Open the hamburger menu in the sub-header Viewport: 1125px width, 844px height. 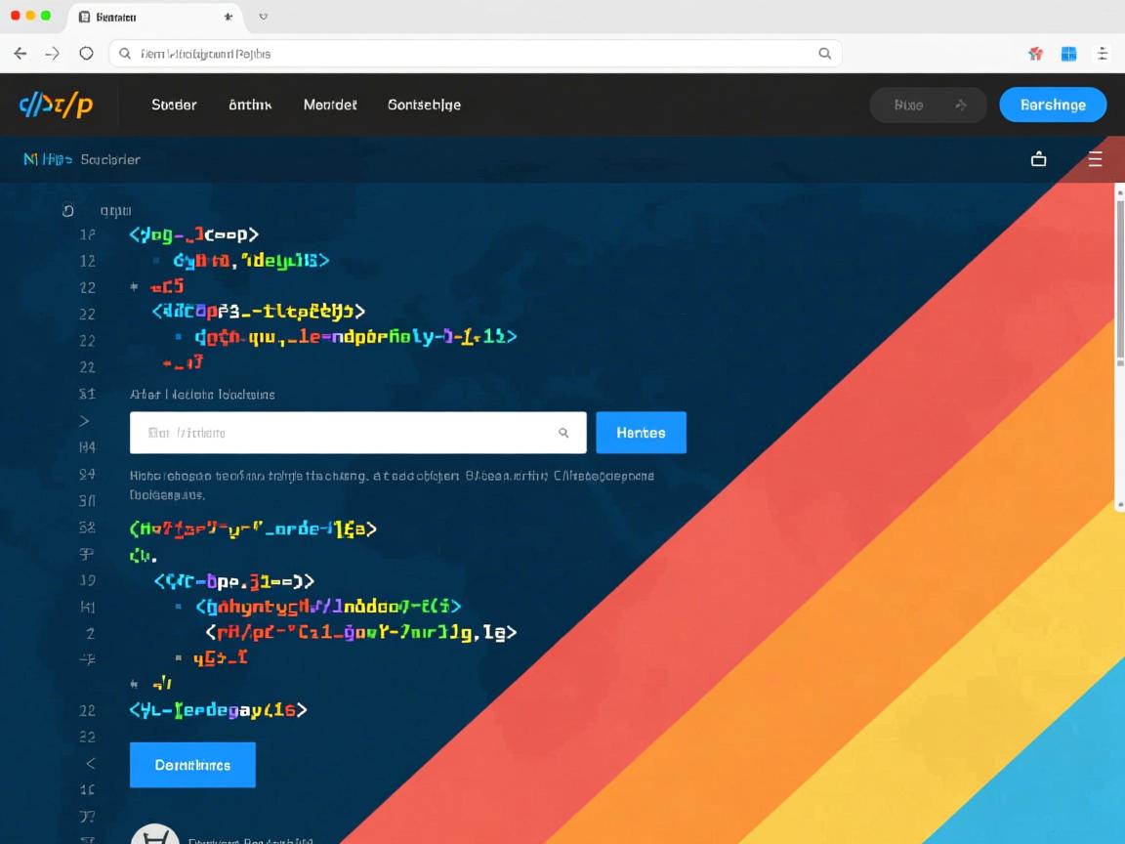(1096, 159)
